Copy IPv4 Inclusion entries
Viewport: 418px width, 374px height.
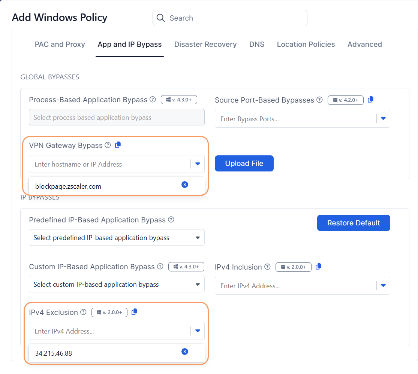pyautogui.click(x=318, y=267)
